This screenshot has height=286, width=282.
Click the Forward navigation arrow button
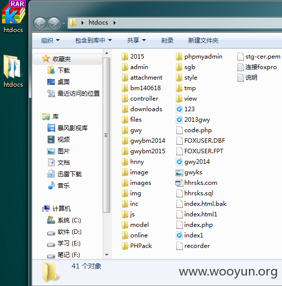tap(54, 23)
